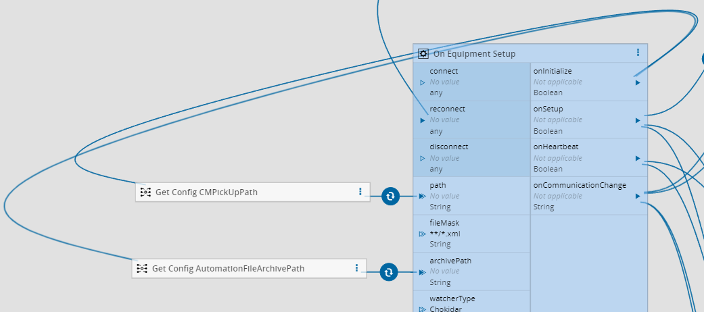The height and width of the screenshot is (312, 704).
Task: Open the Get Config CMPickUpPath options menu
Action: [360, 192]
